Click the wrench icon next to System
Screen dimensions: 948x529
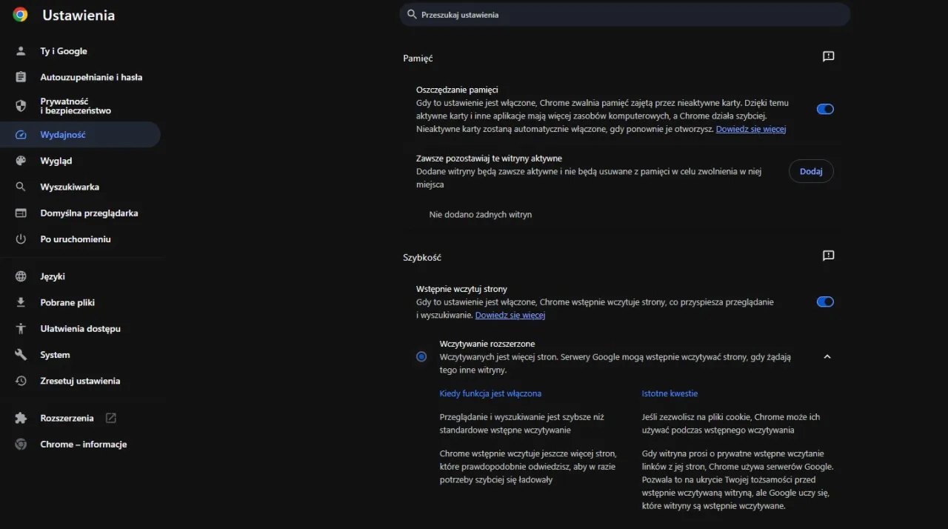(x=21, y=354)
